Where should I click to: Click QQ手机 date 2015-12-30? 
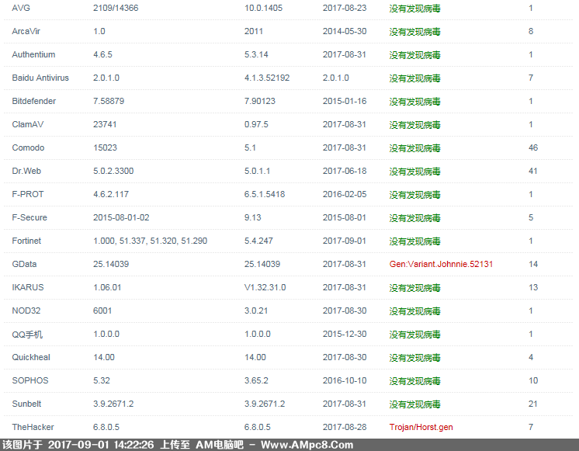click(x=345, y=334)
